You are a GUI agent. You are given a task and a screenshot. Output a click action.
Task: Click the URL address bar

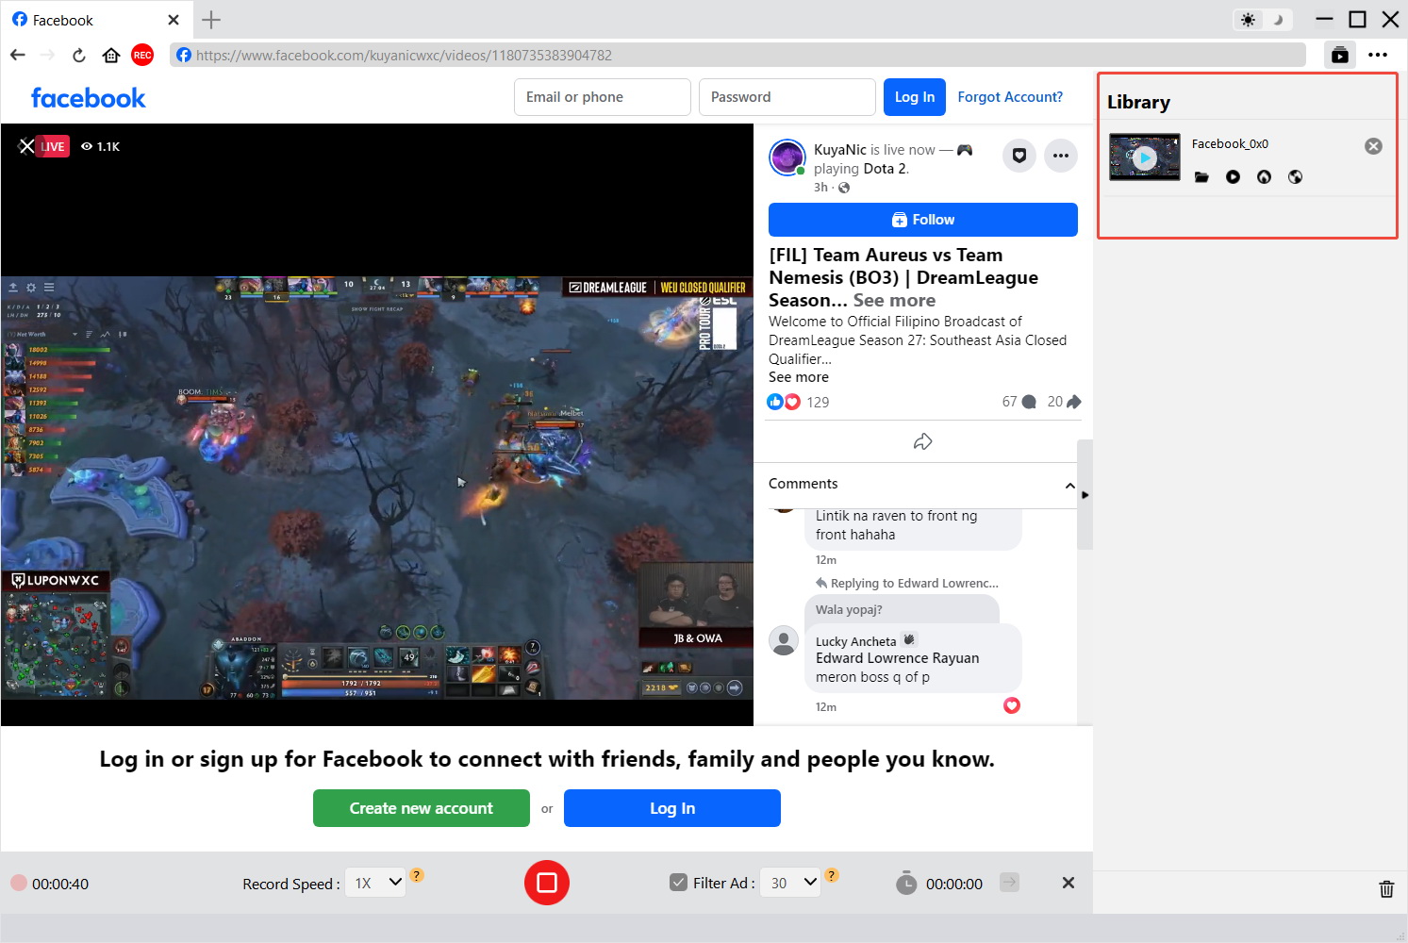(737, 55)
